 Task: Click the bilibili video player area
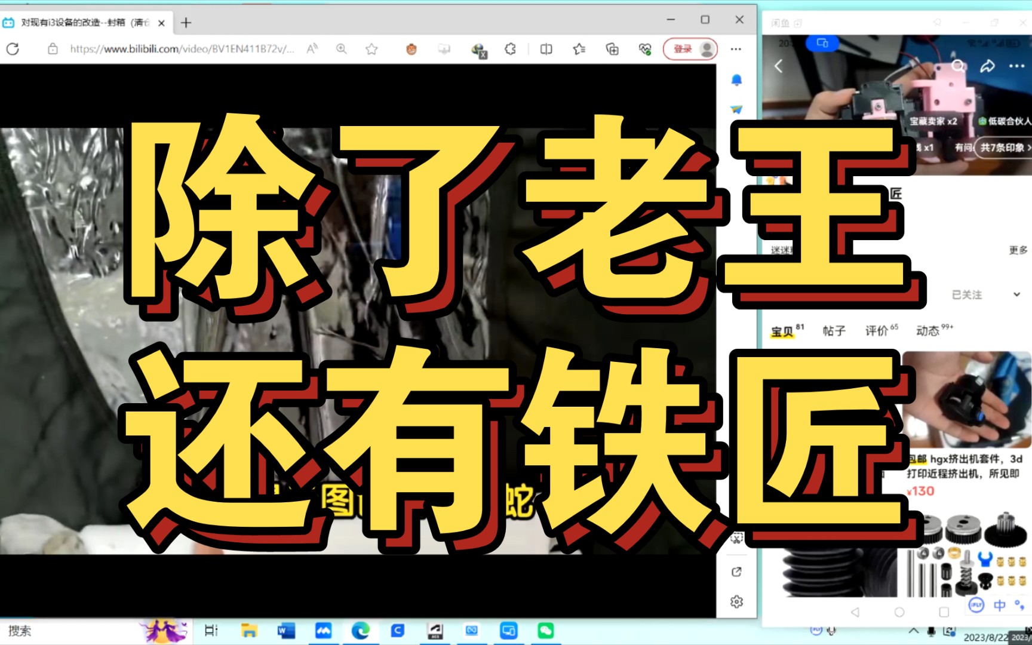tap(358, 340)
